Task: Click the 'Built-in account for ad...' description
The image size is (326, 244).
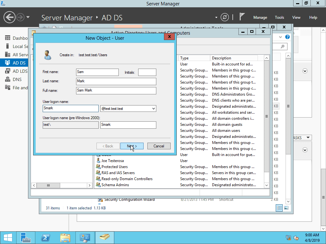Action: pyautogui.click(x=232, y=64)
